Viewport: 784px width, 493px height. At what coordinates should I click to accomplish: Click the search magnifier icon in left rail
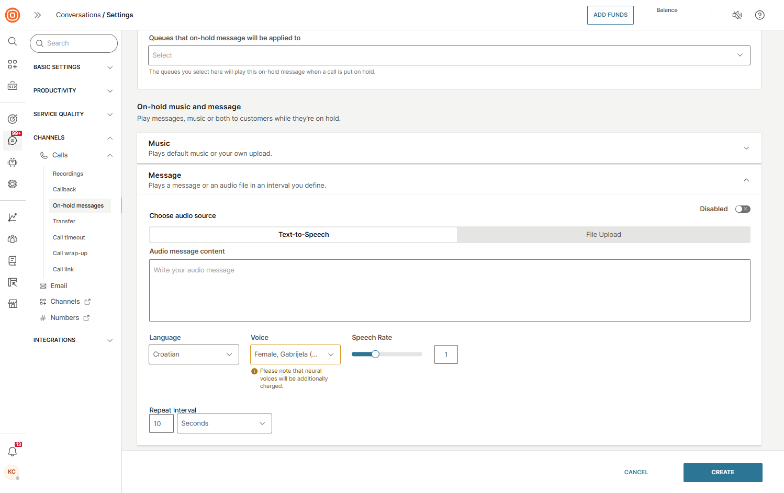13,41
